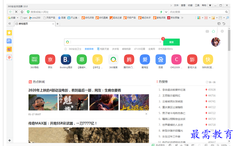Stop loading with the X button
This screenshot has width=236, height=146.
(x=16, y=12)
